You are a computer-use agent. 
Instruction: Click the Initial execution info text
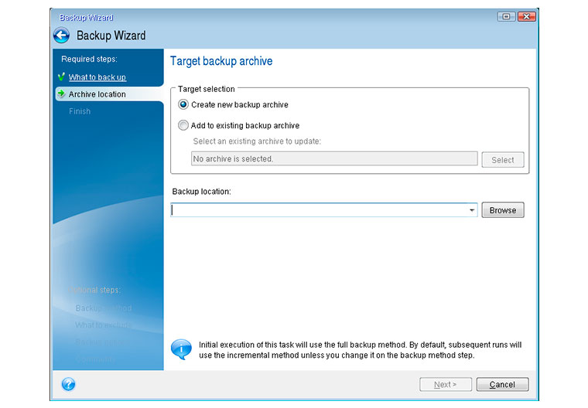pyautogui.click(x=360, y=350)
